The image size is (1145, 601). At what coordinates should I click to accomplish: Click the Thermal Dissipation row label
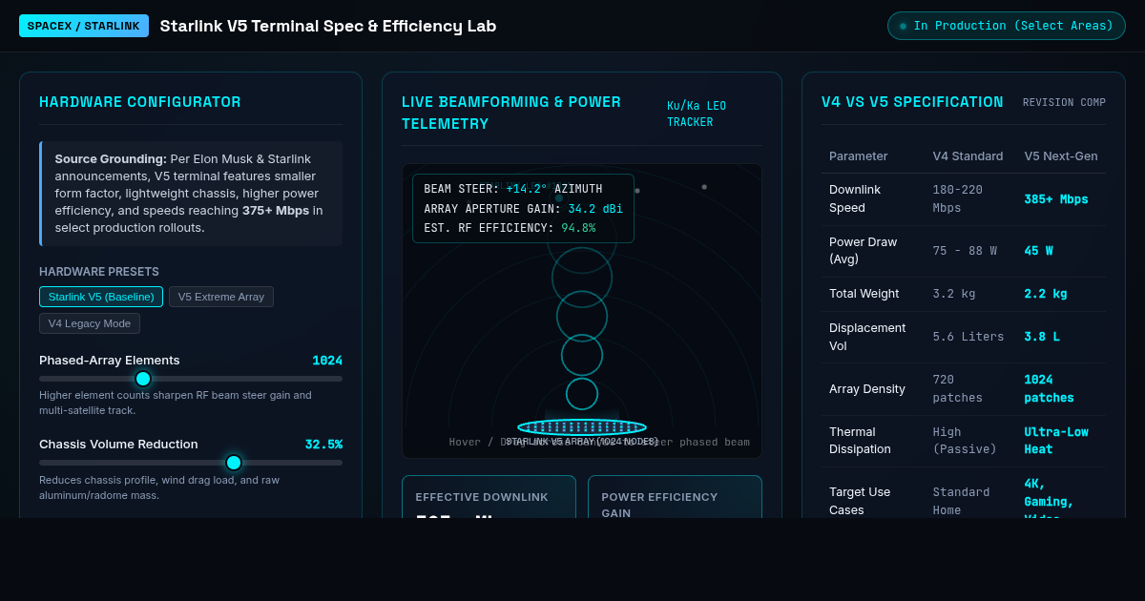tap(860, 441)
